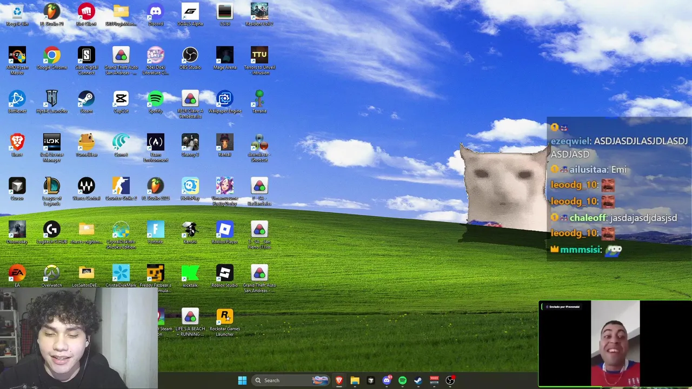Open Brave from the taskbar
Screen dimensions: 692x389
point(339,380)
